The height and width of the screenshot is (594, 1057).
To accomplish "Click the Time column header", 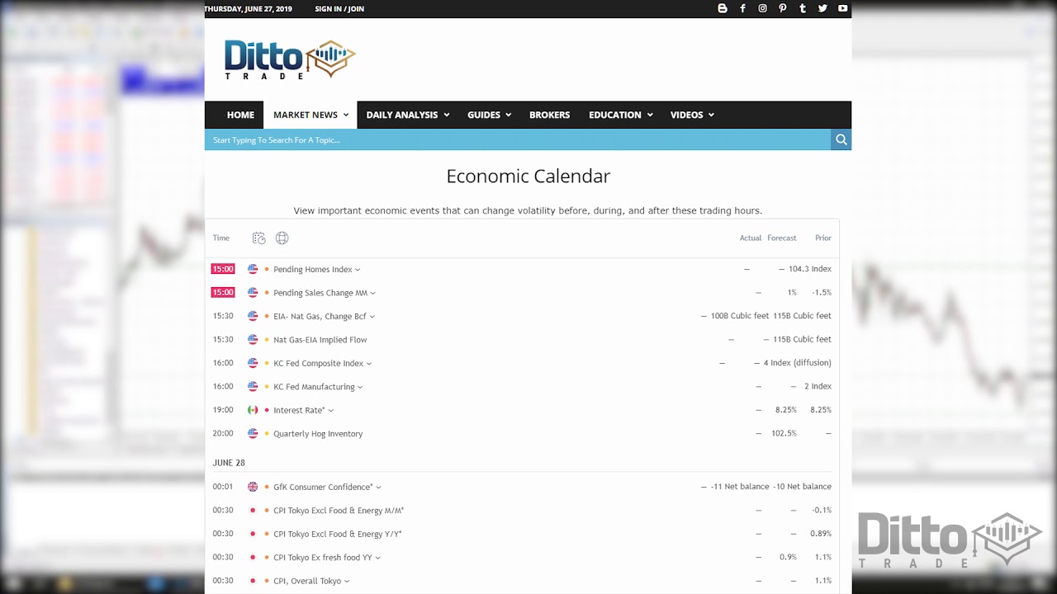I will pyautogui.click(x=221, y=238).
